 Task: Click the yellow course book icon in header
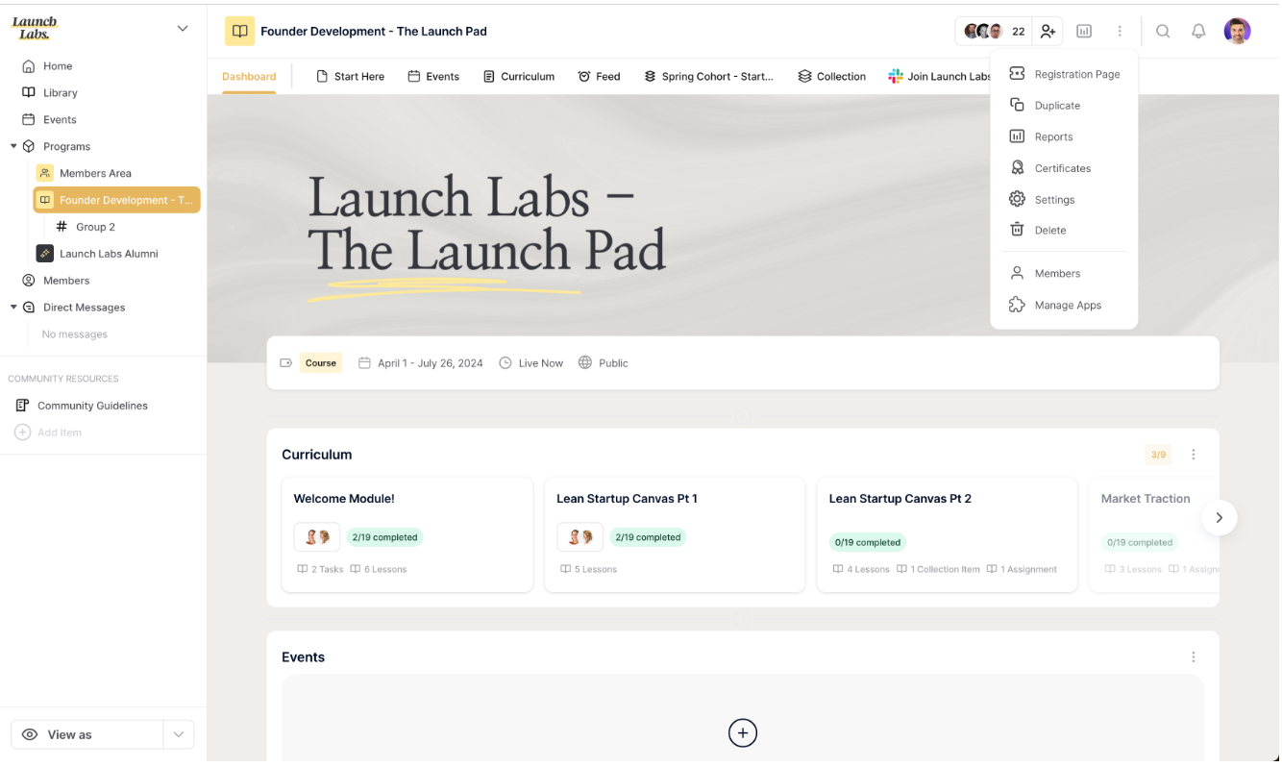(239, 32)
